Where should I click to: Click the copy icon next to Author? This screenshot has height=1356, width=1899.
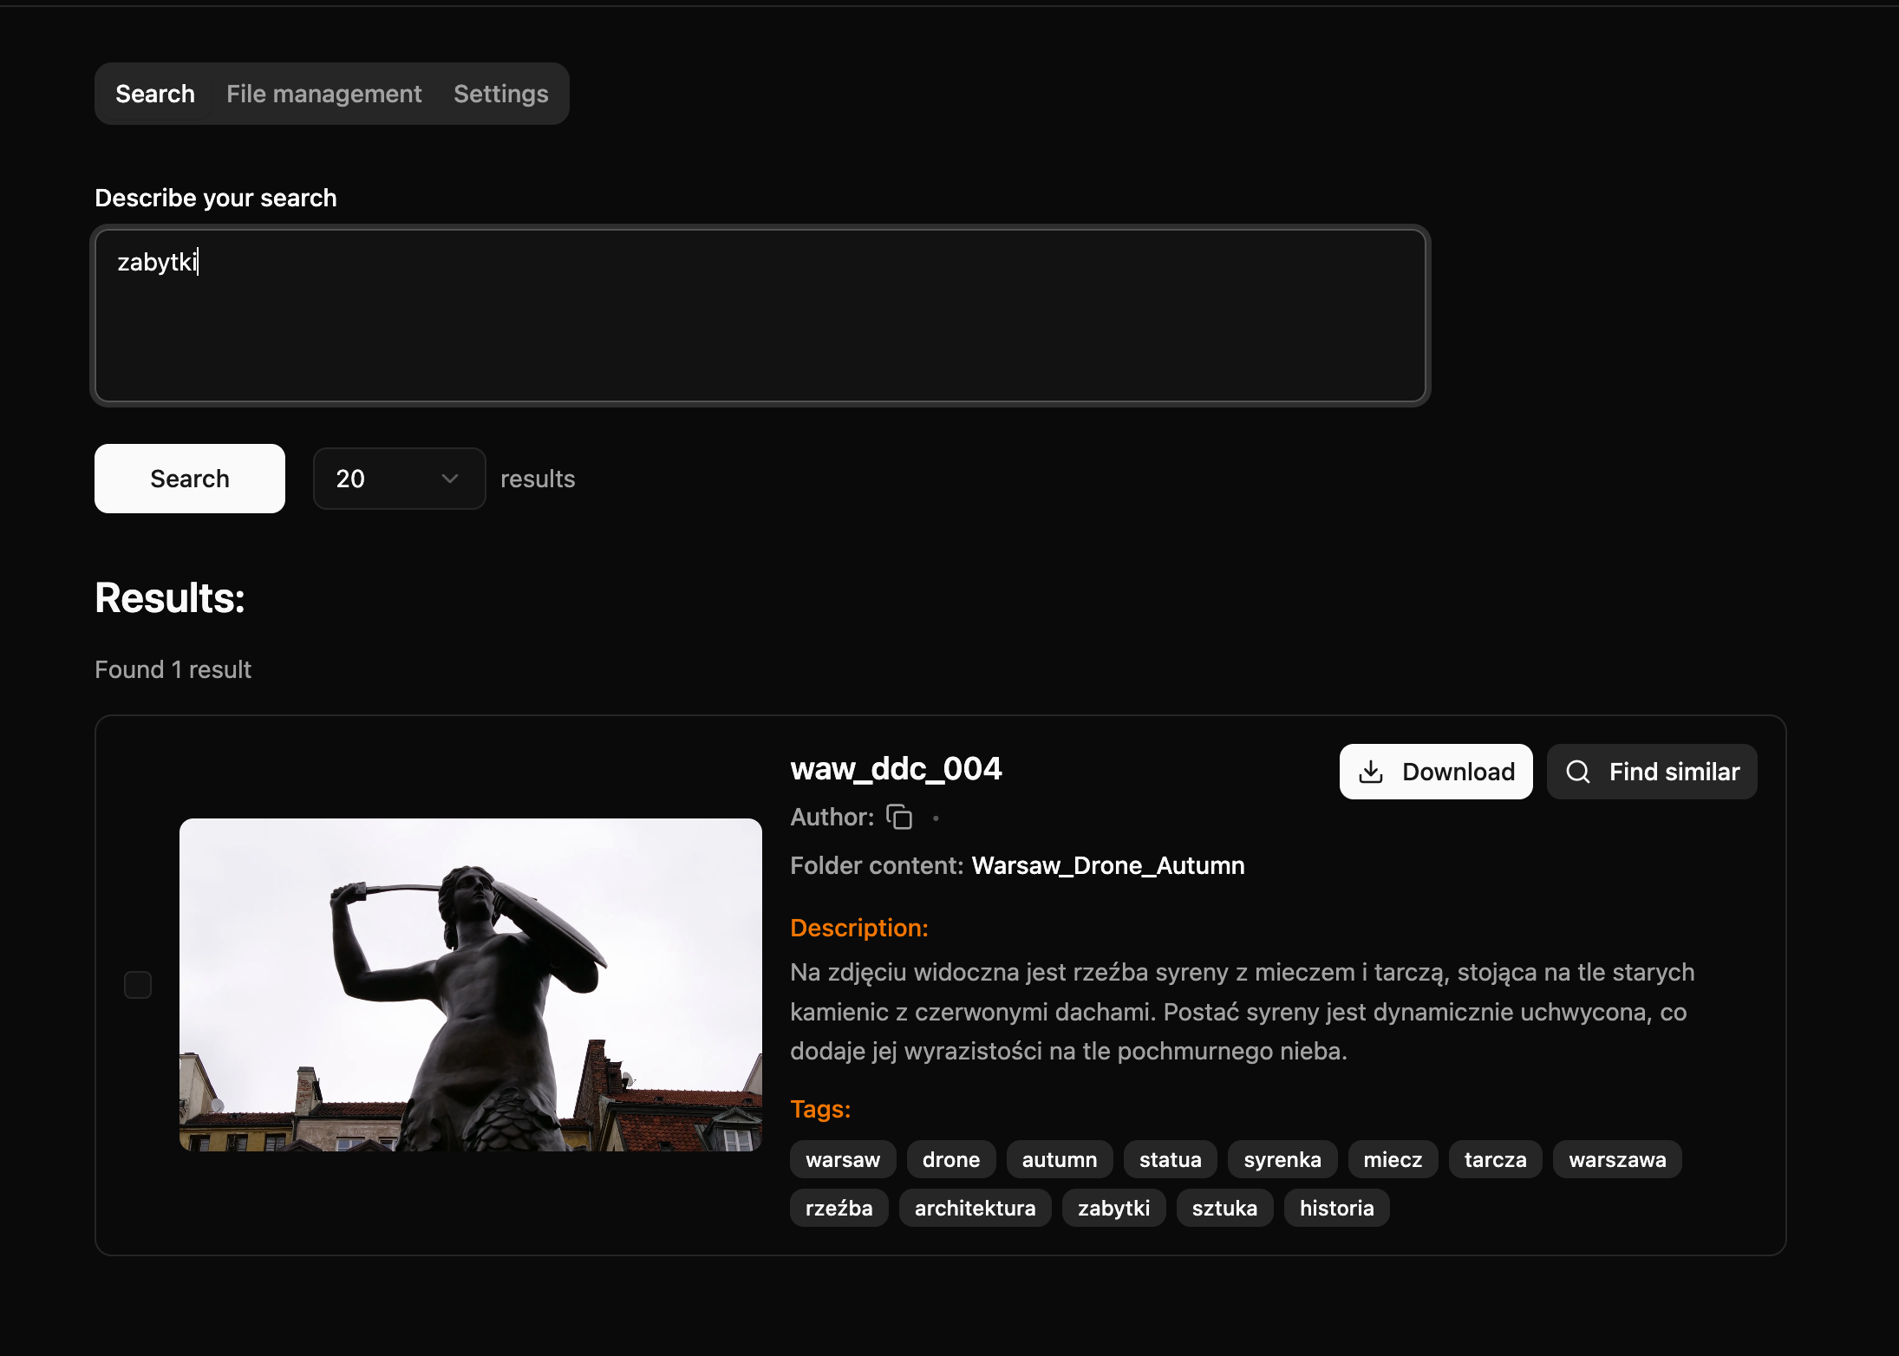pyautogui.click(x=899, y=817)
